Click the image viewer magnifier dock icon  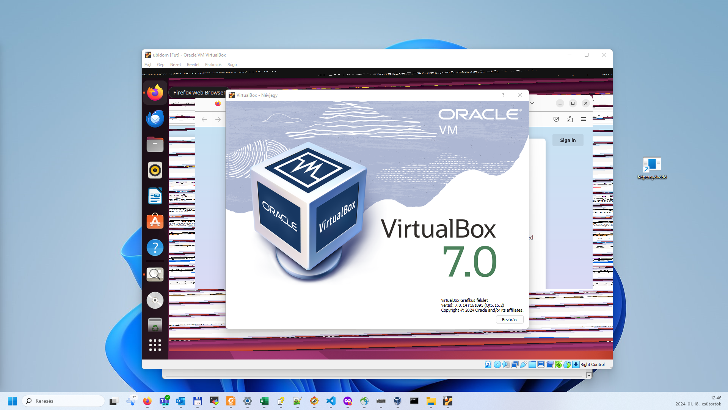155,274
